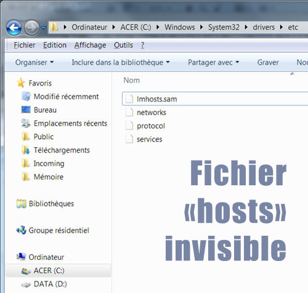Viewport: 308px width, 293px height.
Task: Click the Bureau desktop icon
Action: pyautogui.click(x=26, y=110)
